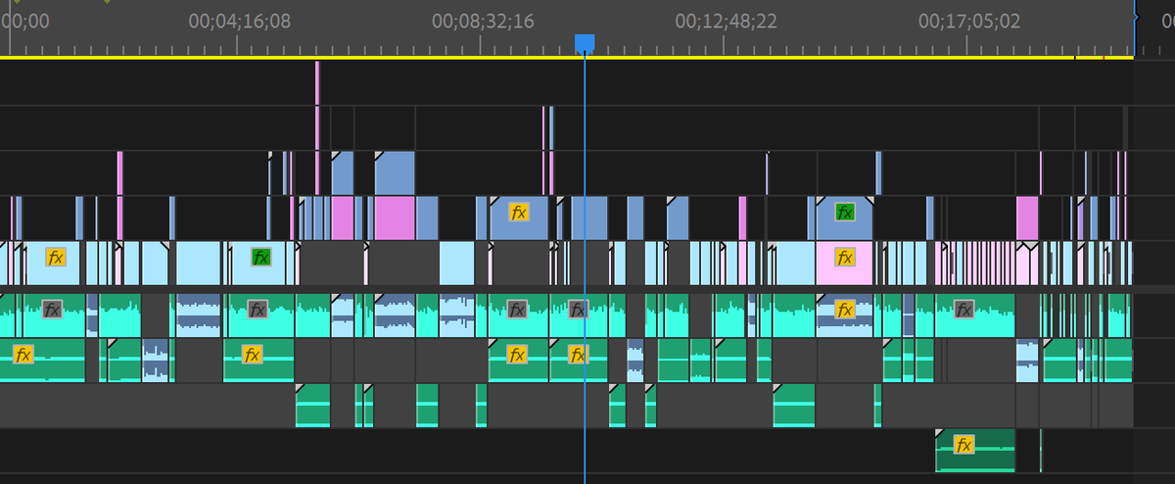The image size is (1175, 484).
Task: Click the blue playhead handle on the ruler
Action: click(x=585, y=43)
